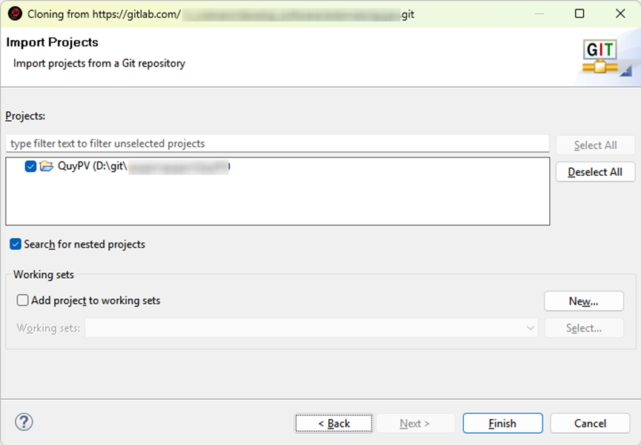Click the Next > button
Screen dimensions: 641x445
click(414, 423)
